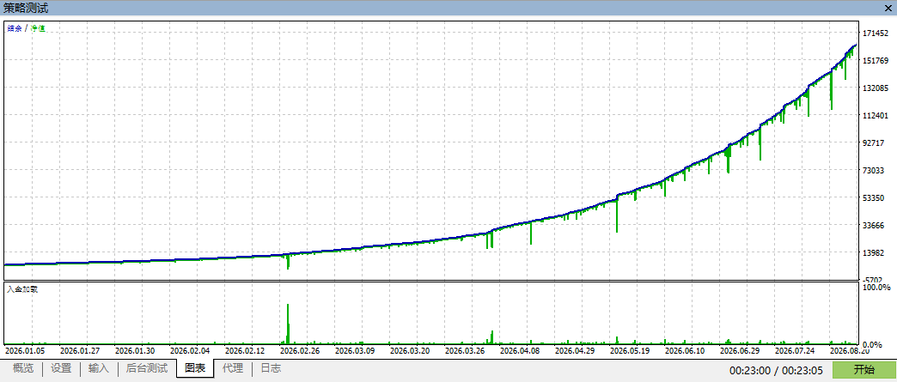Click the 2026.02.04 date label
This screenshot has height=382, width=897.
pos(191,351)
